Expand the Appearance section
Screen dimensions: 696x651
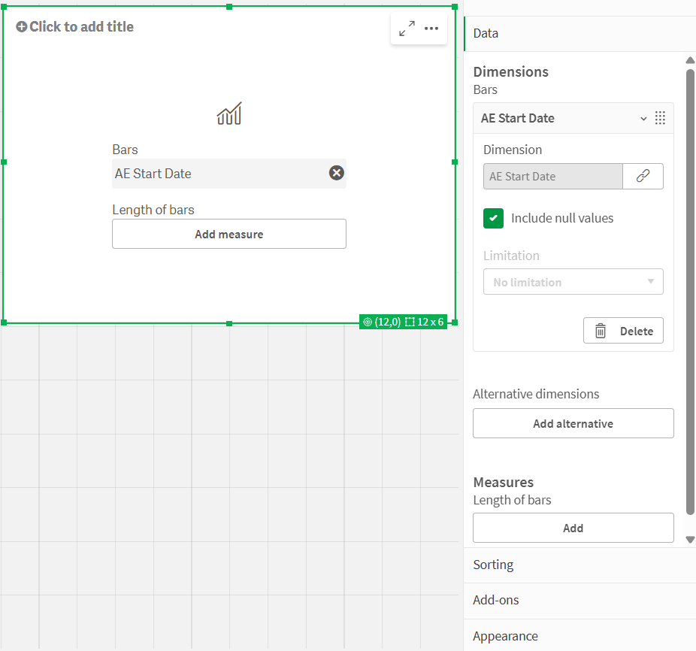point(579,636)
